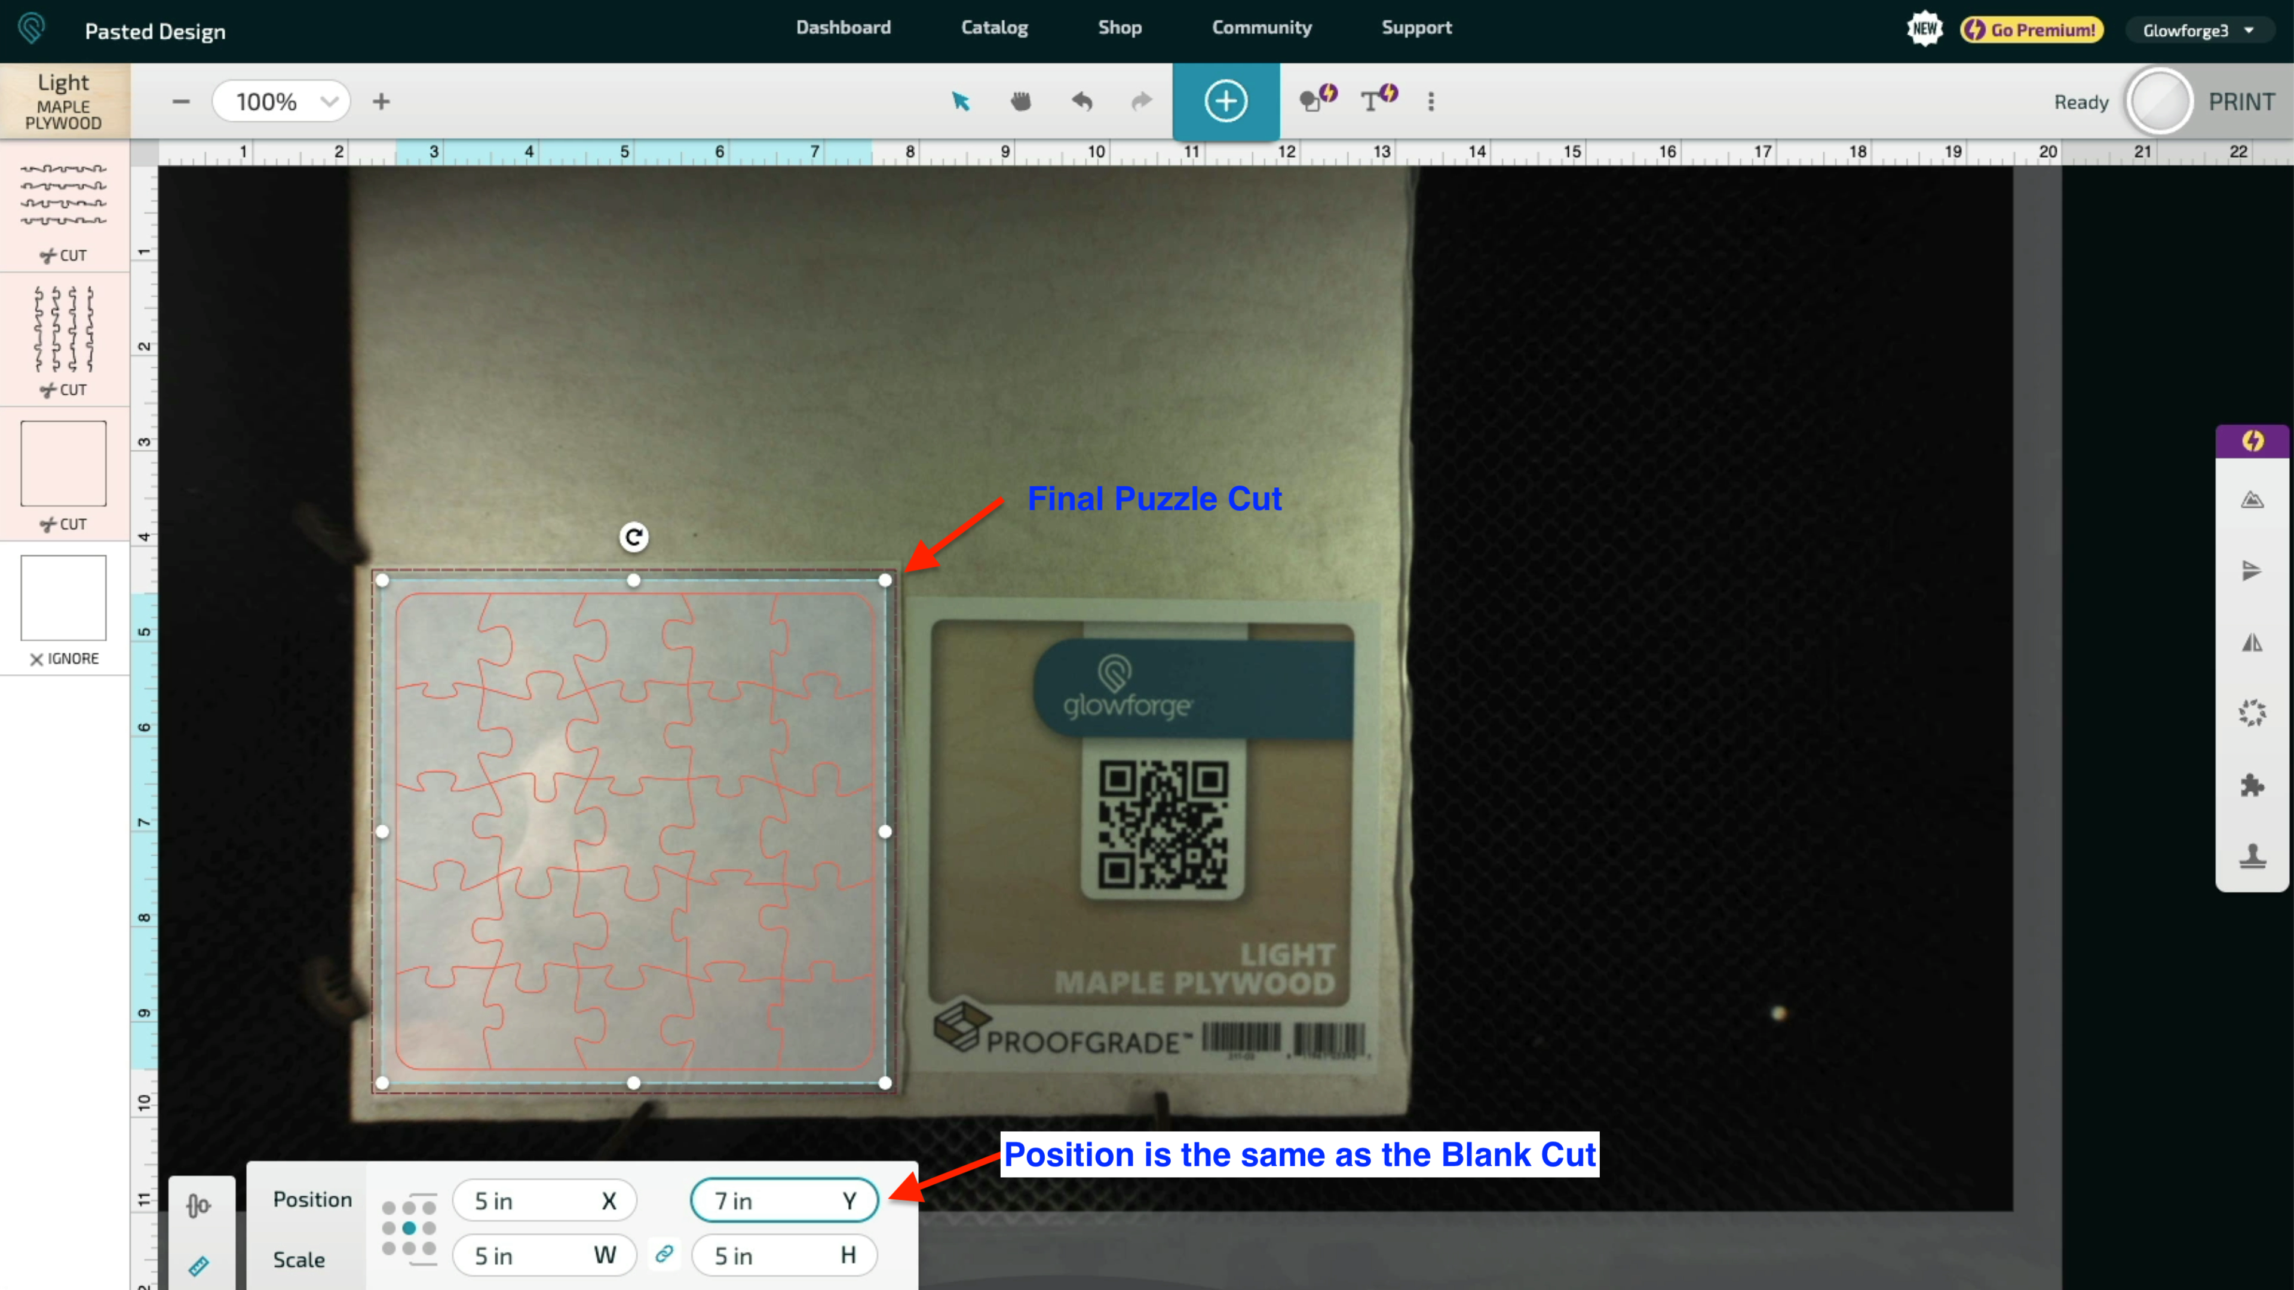Go to the Community page

1261,27
